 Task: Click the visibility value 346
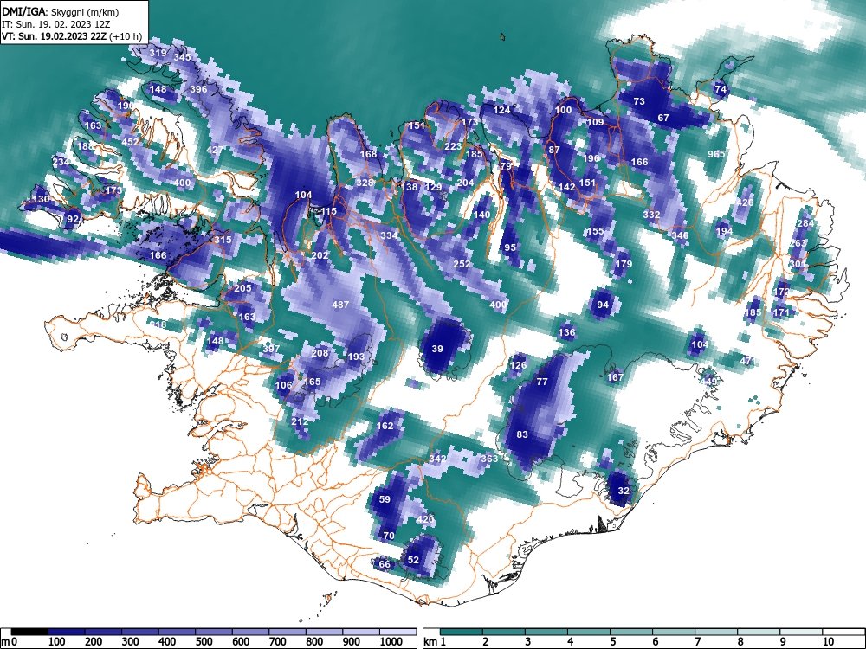(680, 235)
